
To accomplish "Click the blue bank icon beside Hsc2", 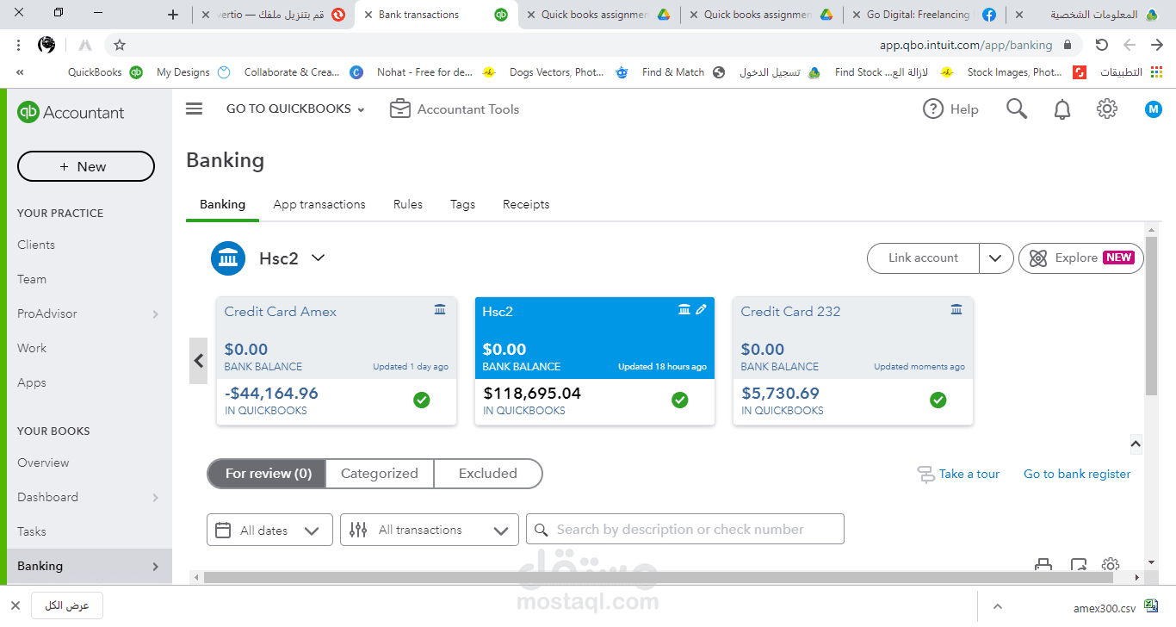I will (228, 258).
